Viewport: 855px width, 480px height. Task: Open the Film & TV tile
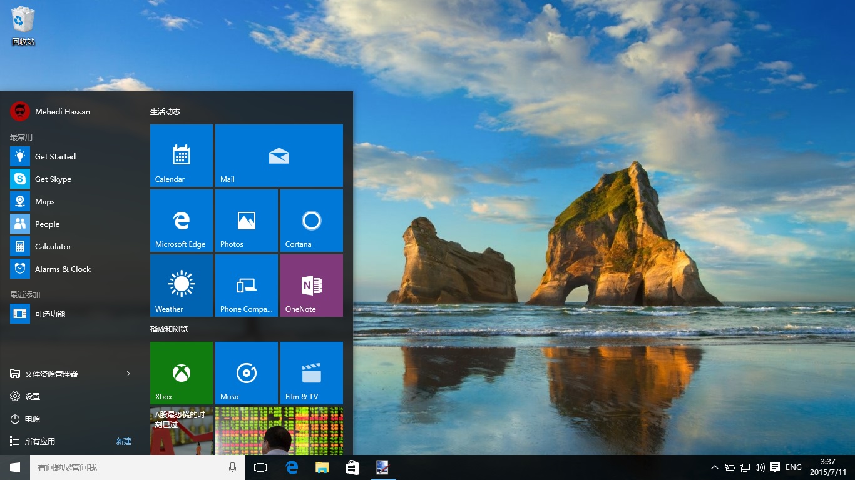[311, 372]
